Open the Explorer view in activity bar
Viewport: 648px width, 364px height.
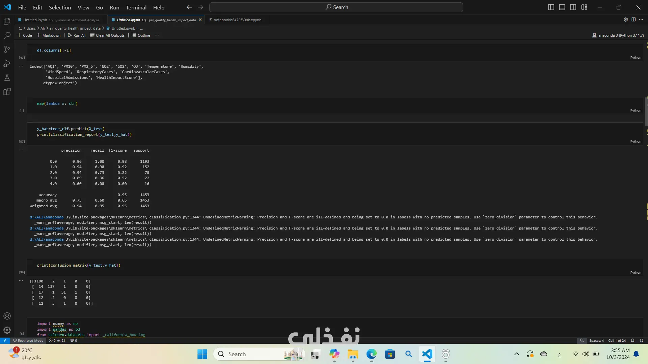pyautogui.click(x=7, y=22)
